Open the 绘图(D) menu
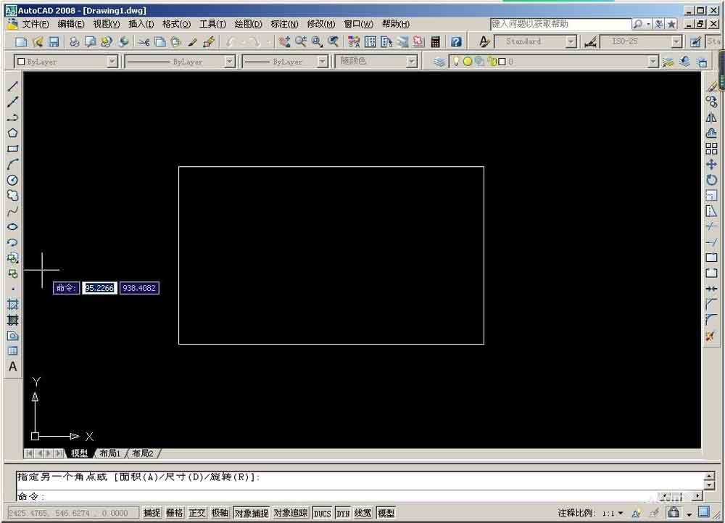 pos(248,24)
